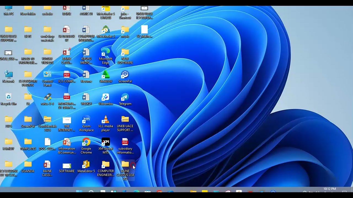The height and width of the screenshot is (198, 353).
Task: Select the MATHEMA S1 TERM 3 PDF
Action: (x=67, y=101)
